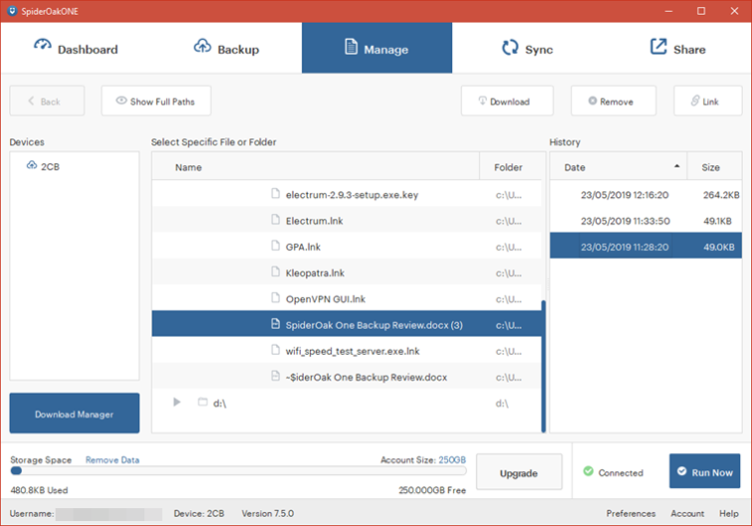This screenshot has width=752, height=526.
Task: Open Preferences
Action: [x=630, y=513]
